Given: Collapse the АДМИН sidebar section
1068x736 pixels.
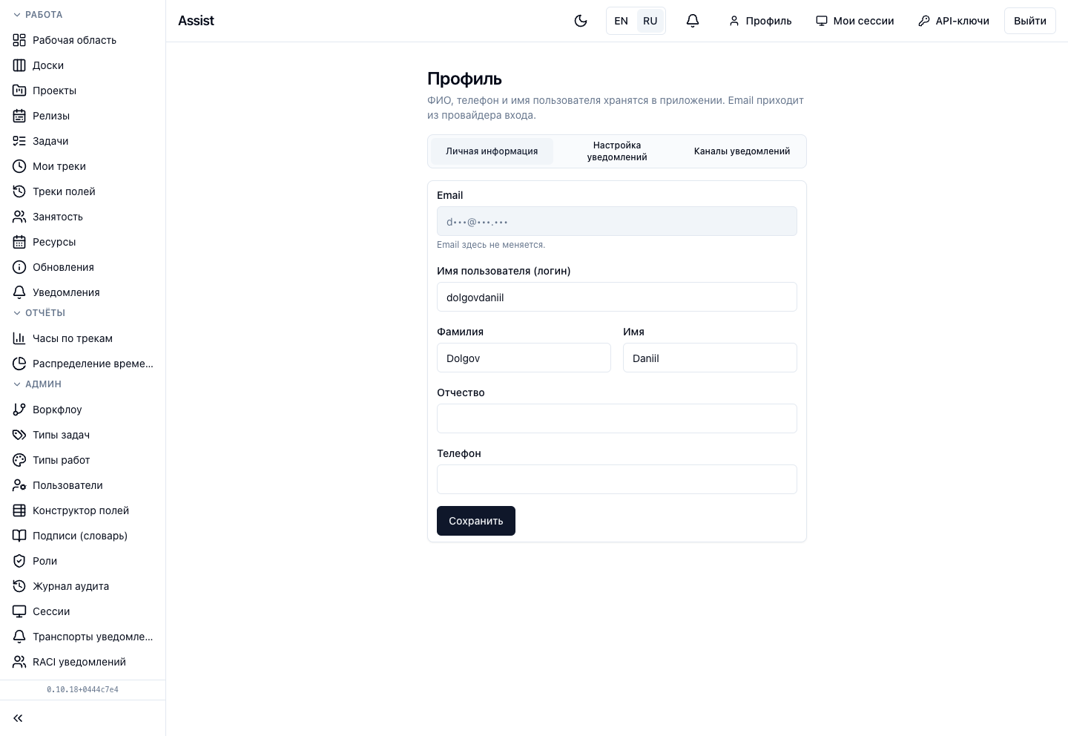Looking at the screenshot, I should coord(37,384).
